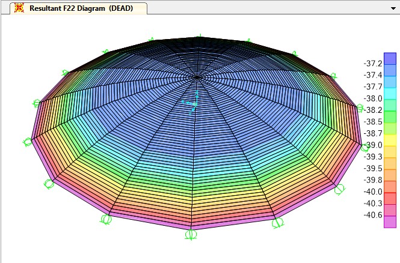Pick the red swatch between -40.0 and -40.3
This screenshot has height=263, width=400.
390,199
